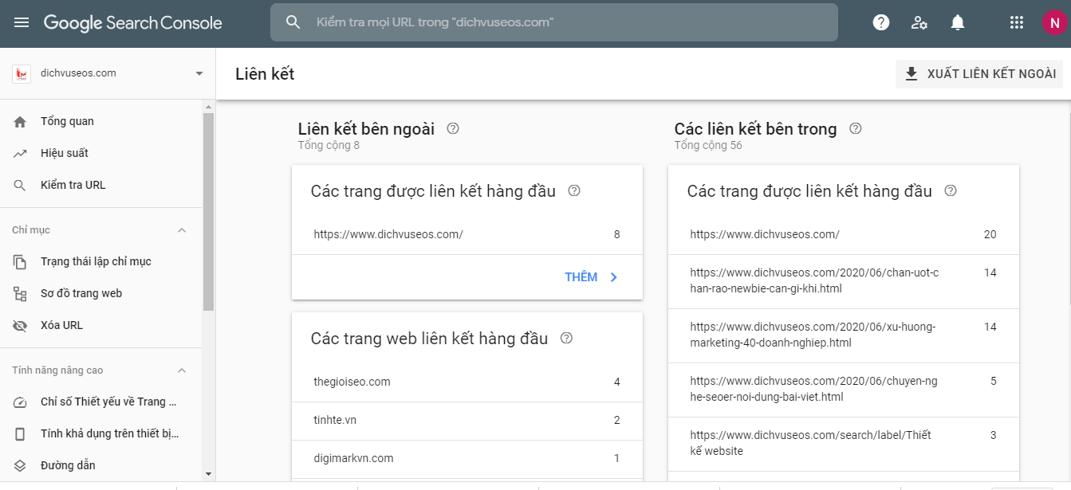Open chuyen-nghe-seoer internal link row
This screenshot has width=1071, height=490.
844,390
